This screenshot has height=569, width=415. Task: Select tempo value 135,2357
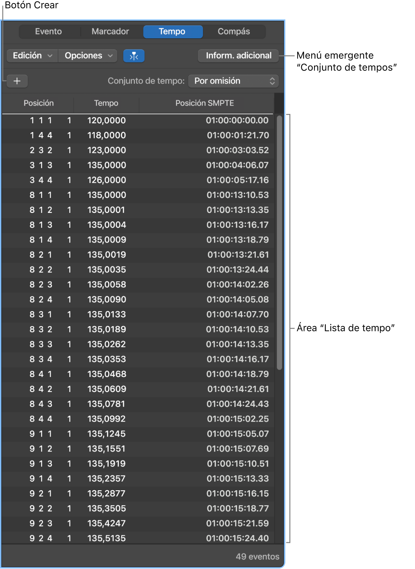click(107, 479)
